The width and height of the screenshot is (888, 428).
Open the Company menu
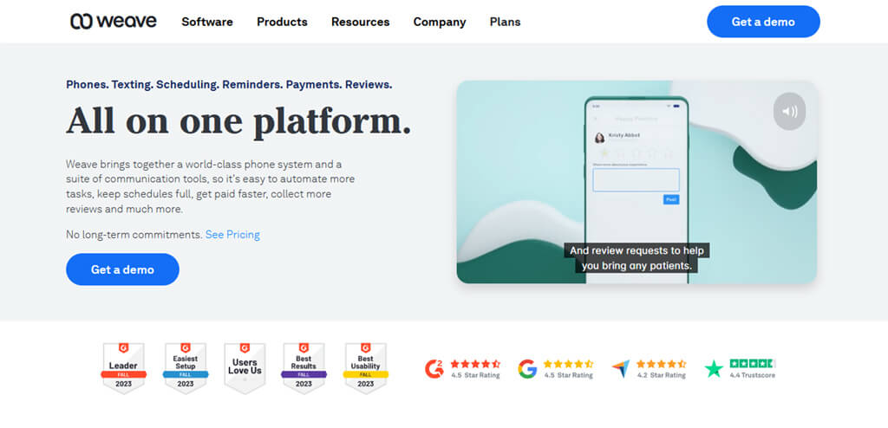[x=440, y=22]
